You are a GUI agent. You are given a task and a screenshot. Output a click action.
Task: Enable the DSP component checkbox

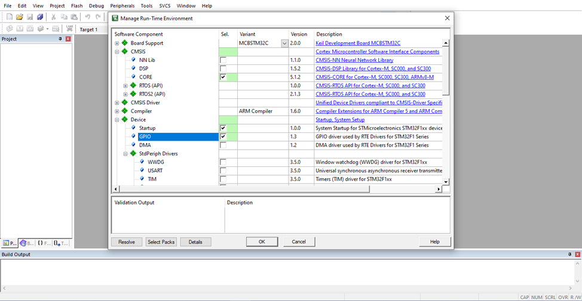223,69
